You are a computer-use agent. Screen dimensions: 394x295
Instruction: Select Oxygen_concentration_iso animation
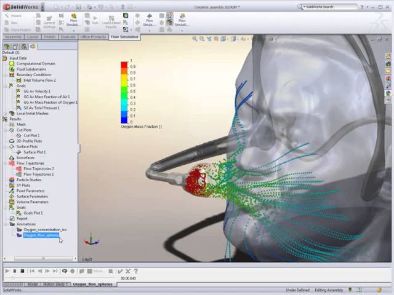coord(44,229)
